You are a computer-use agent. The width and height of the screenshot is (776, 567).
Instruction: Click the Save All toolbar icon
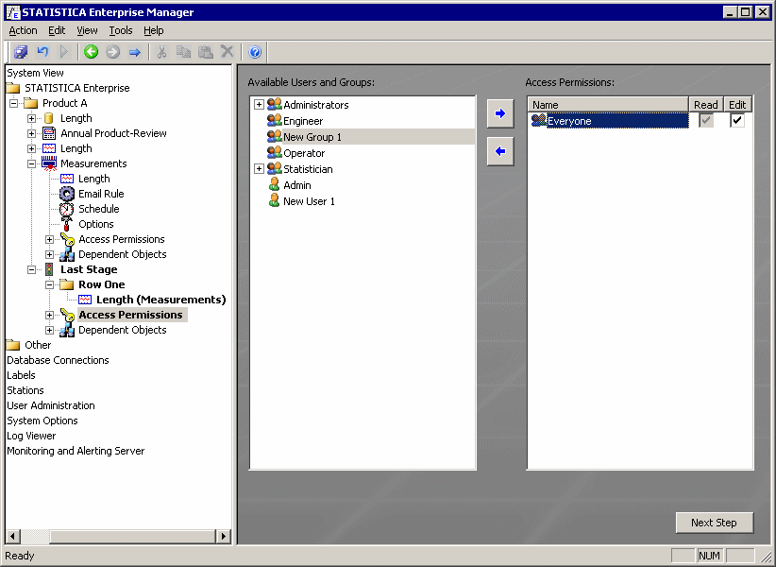coord(21,52)
